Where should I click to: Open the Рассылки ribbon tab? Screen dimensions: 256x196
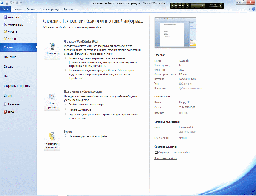tap(69, 9)
